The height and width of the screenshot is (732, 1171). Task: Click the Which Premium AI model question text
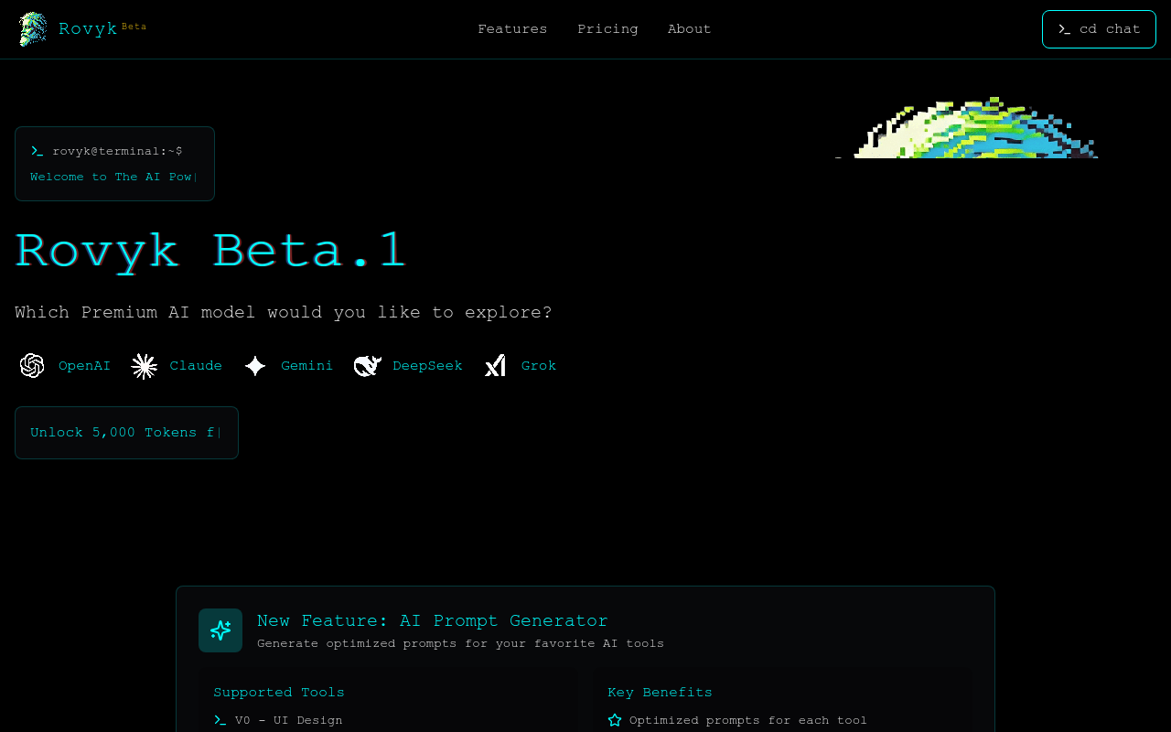(284, 313)
